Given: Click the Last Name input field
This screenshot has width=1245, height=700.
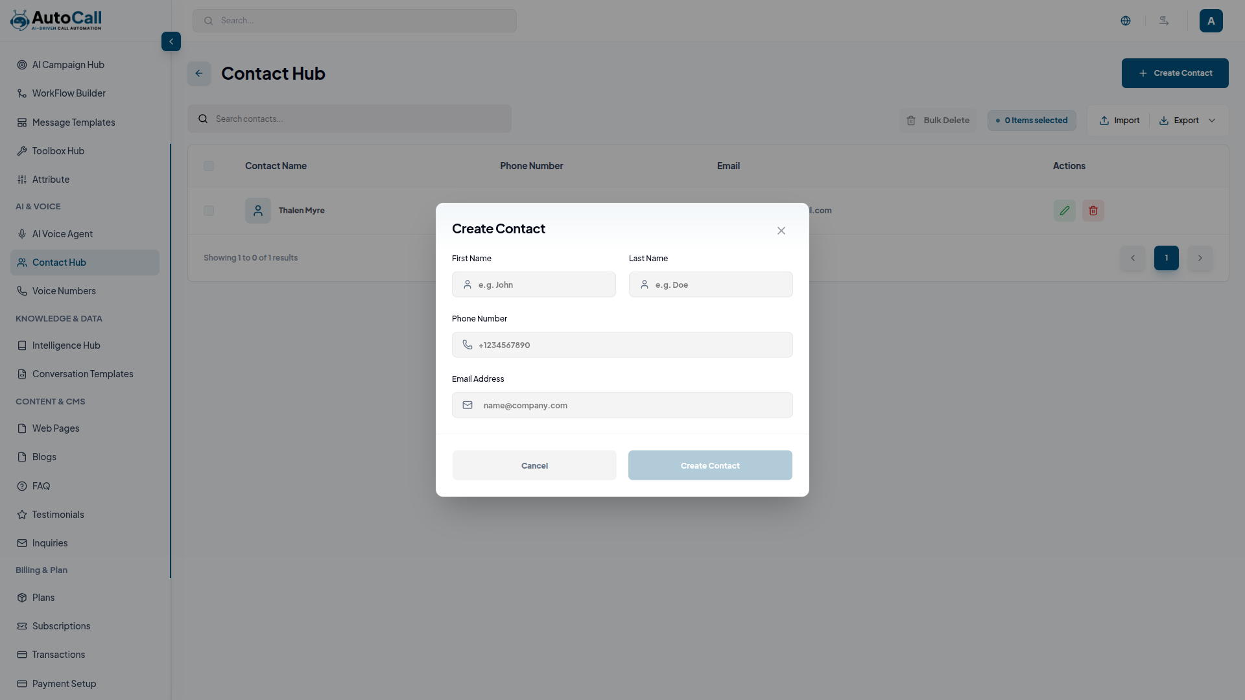Looking at the screenshot, I should click(711, 285).
